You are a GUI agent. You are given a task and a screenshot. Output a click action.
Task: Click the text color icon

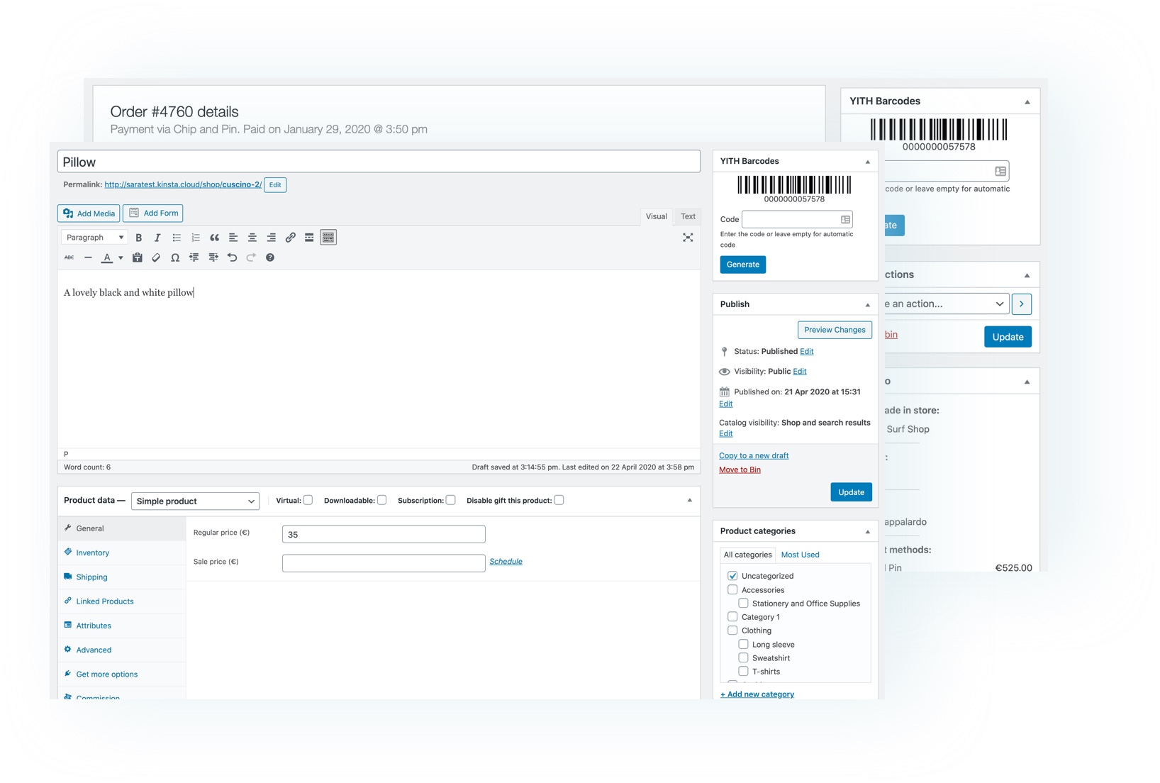(x=107, y=257)
